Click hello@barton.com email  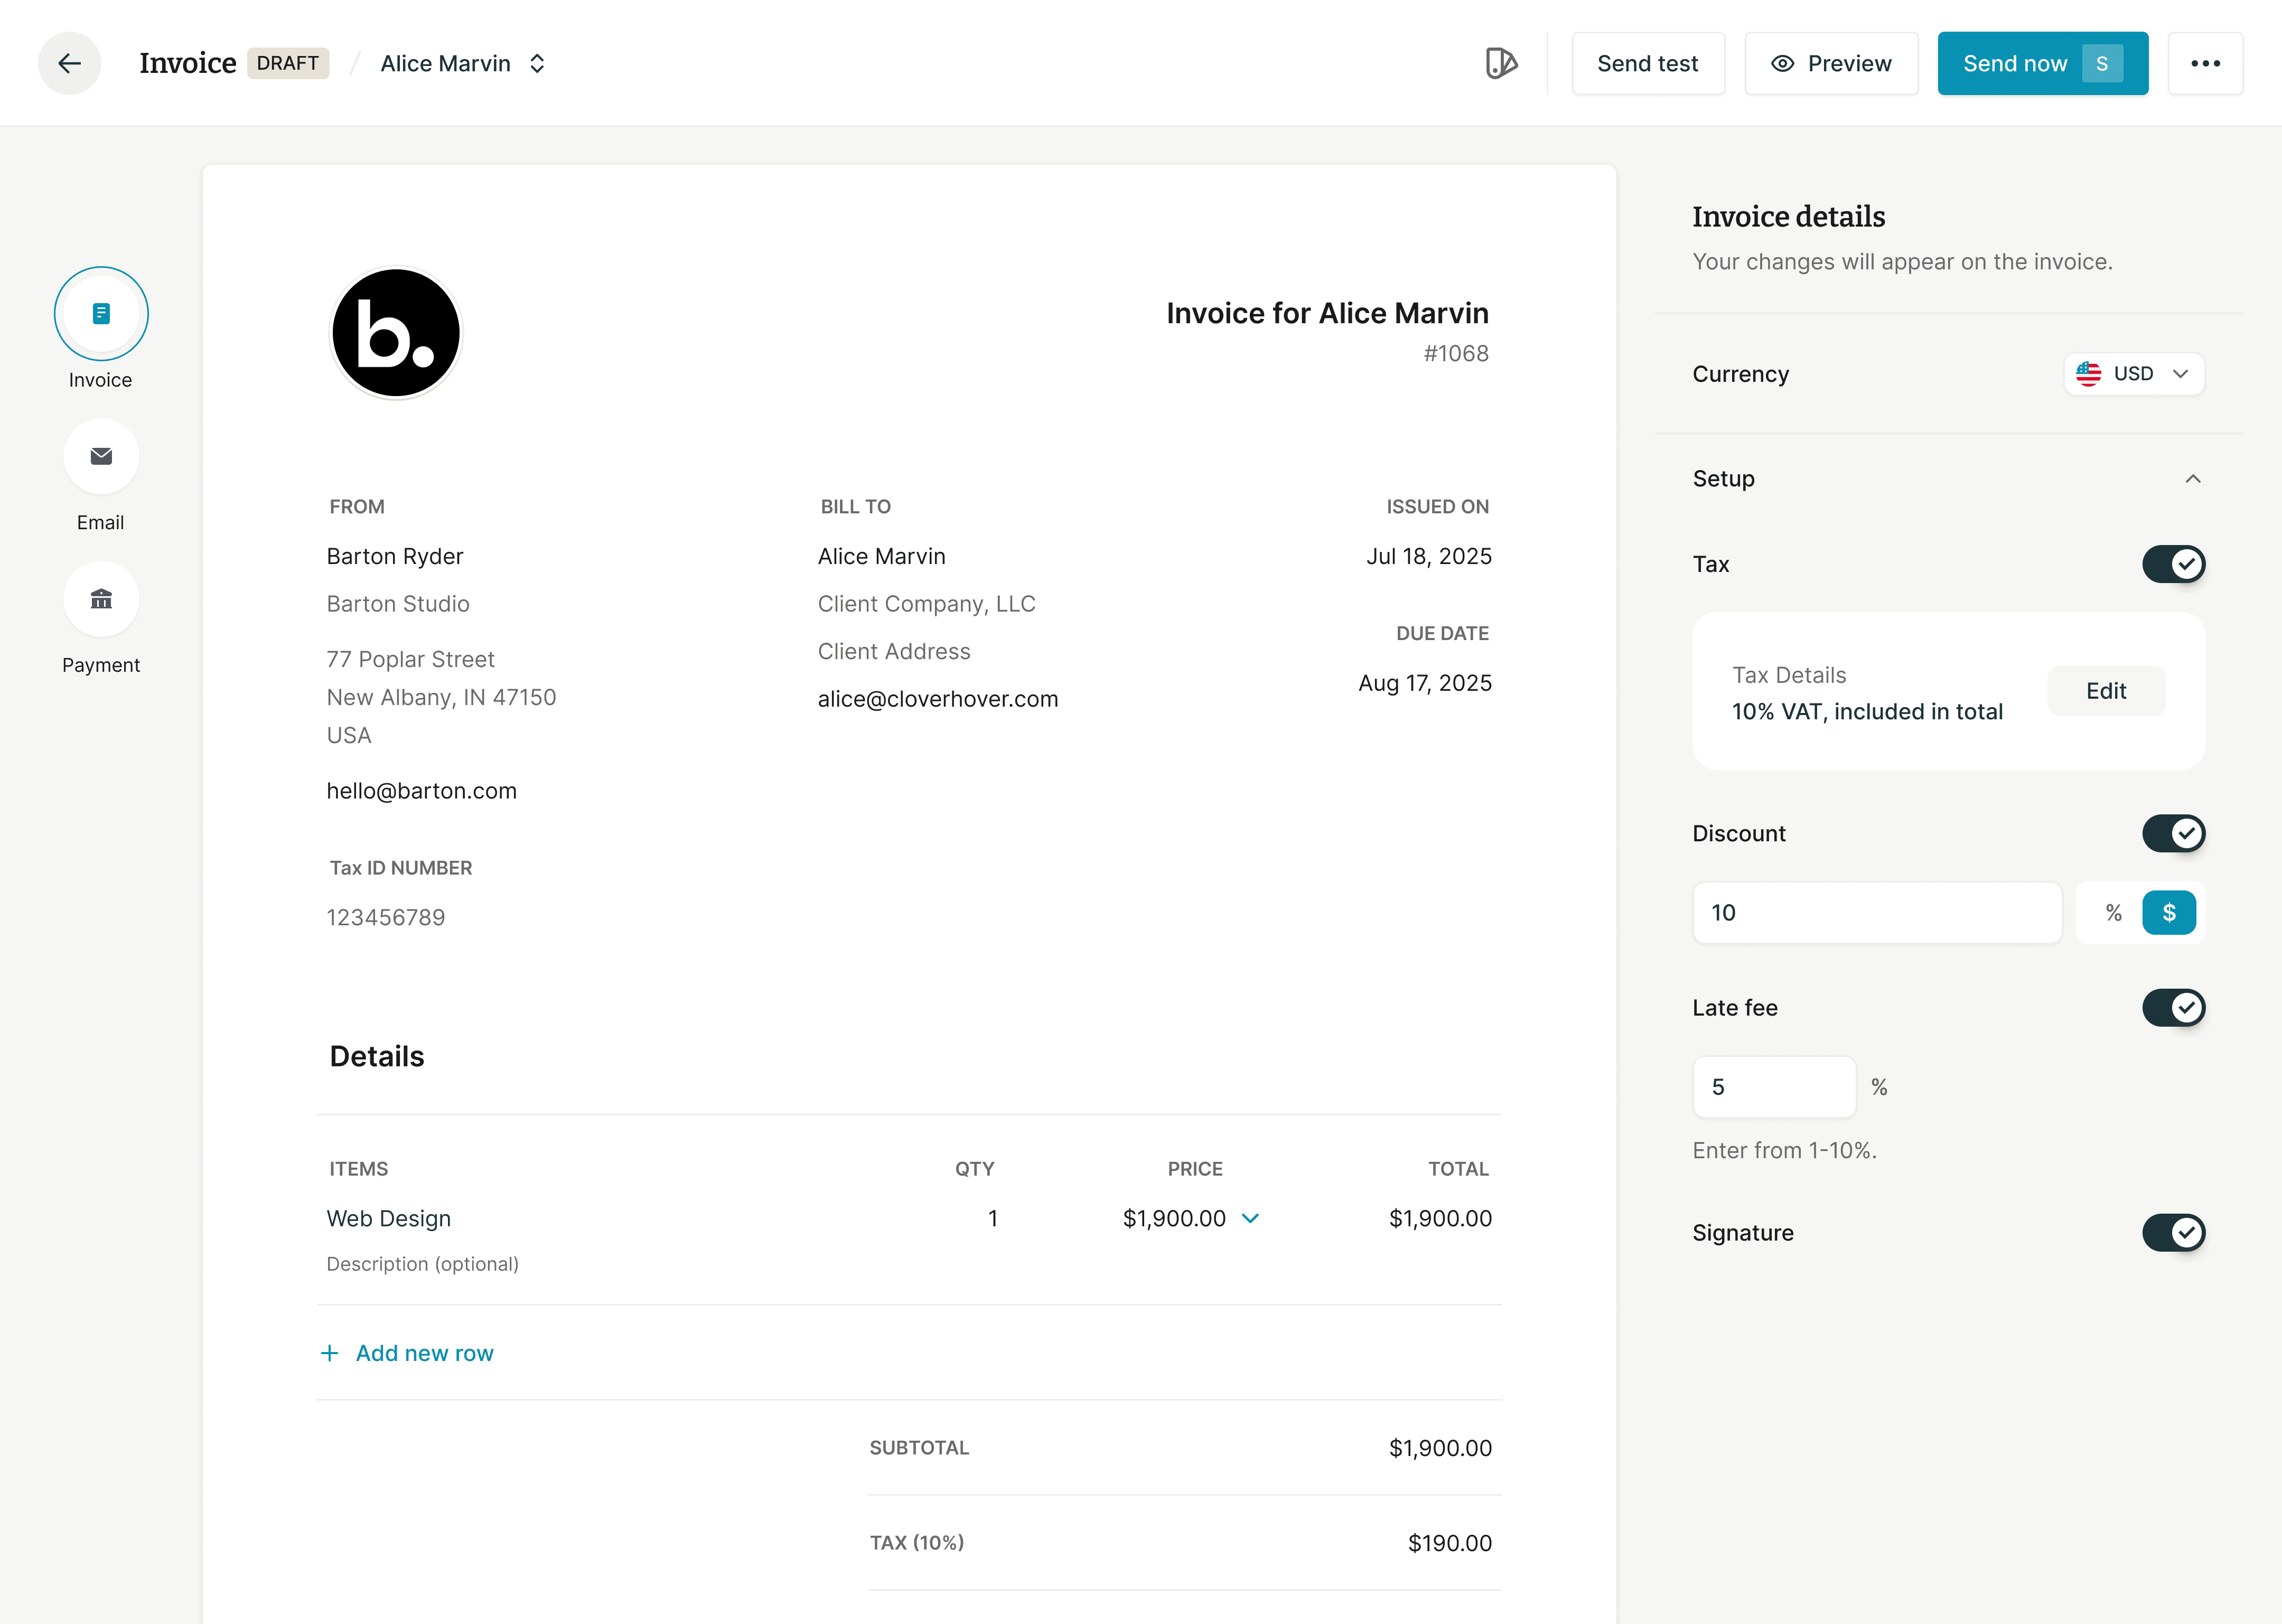point(422,791)
